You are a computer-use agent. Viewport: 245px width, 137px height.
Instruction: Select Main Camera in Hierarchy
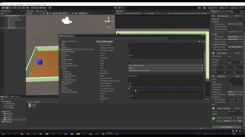tap(15, 18)
